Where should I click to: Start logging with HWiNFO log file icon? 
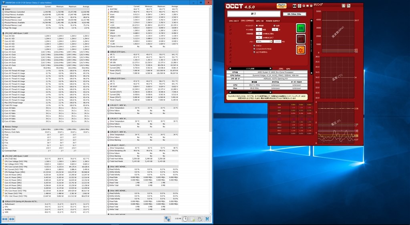point(193,219)
